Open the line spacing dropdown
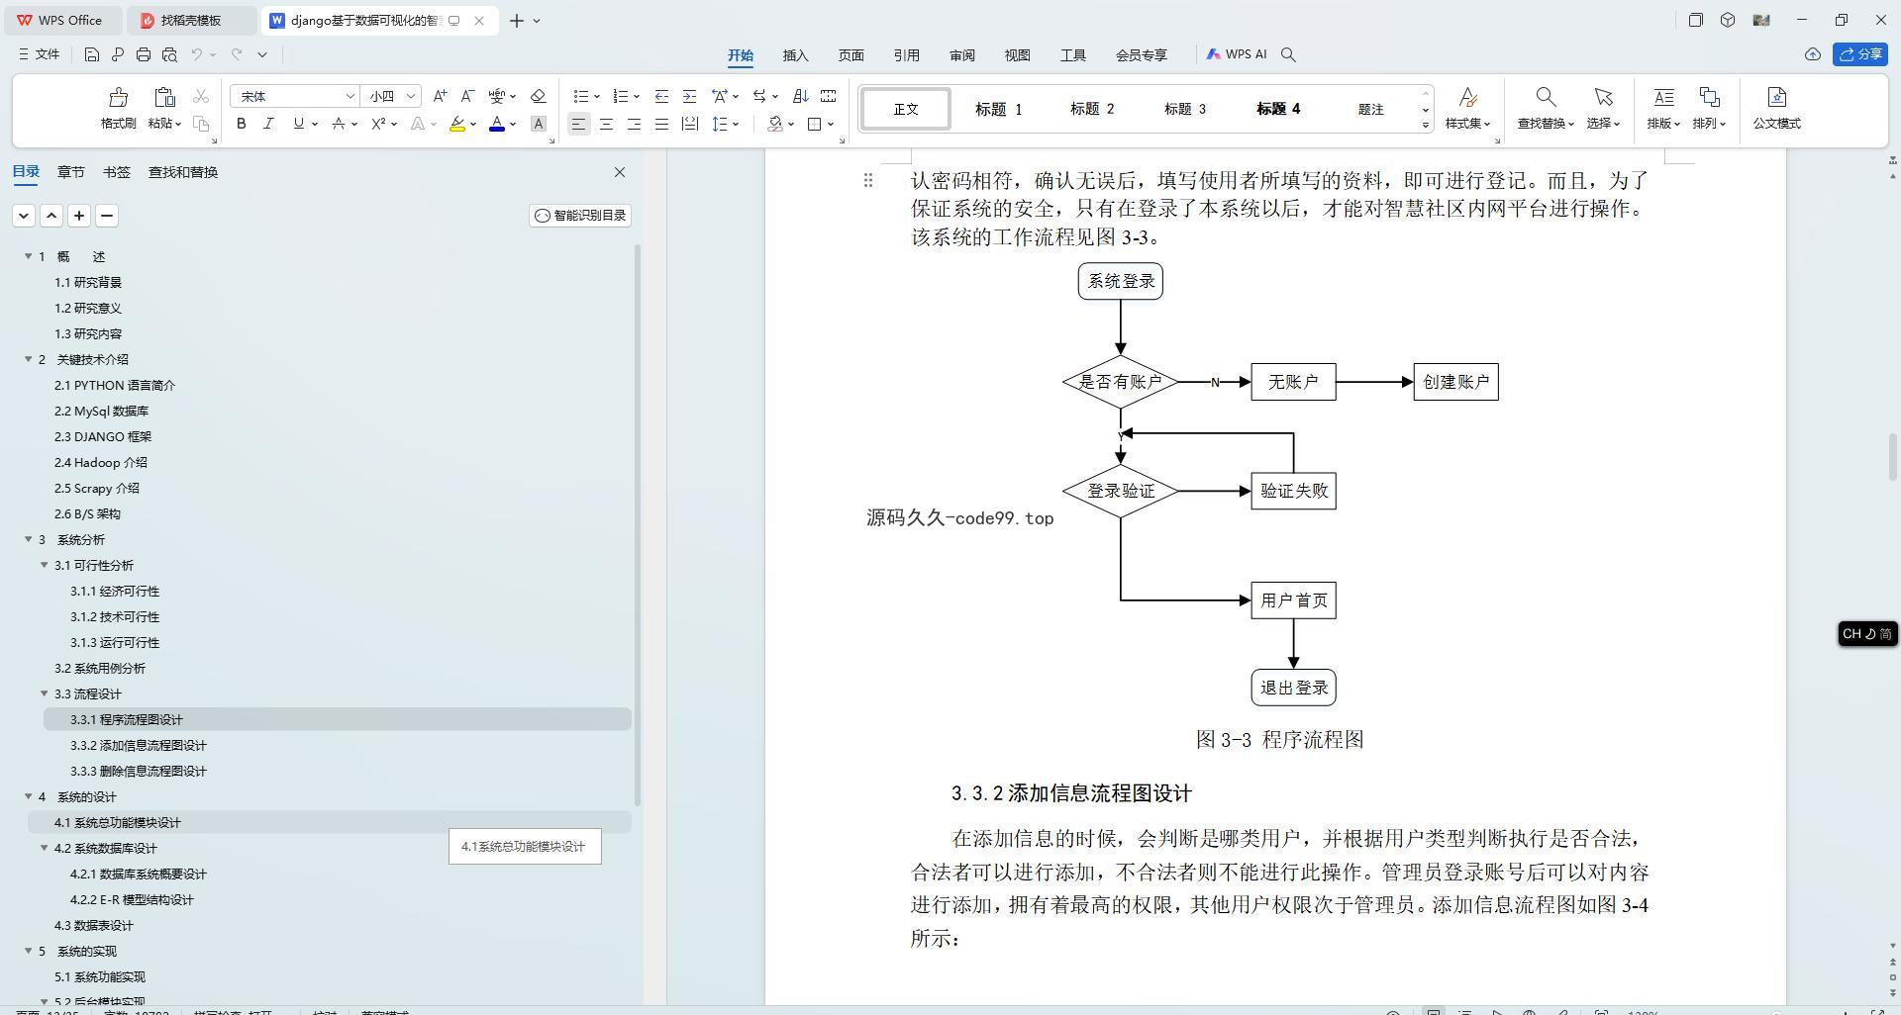This screenshot has height=1015, width=1901. (736, 124)
